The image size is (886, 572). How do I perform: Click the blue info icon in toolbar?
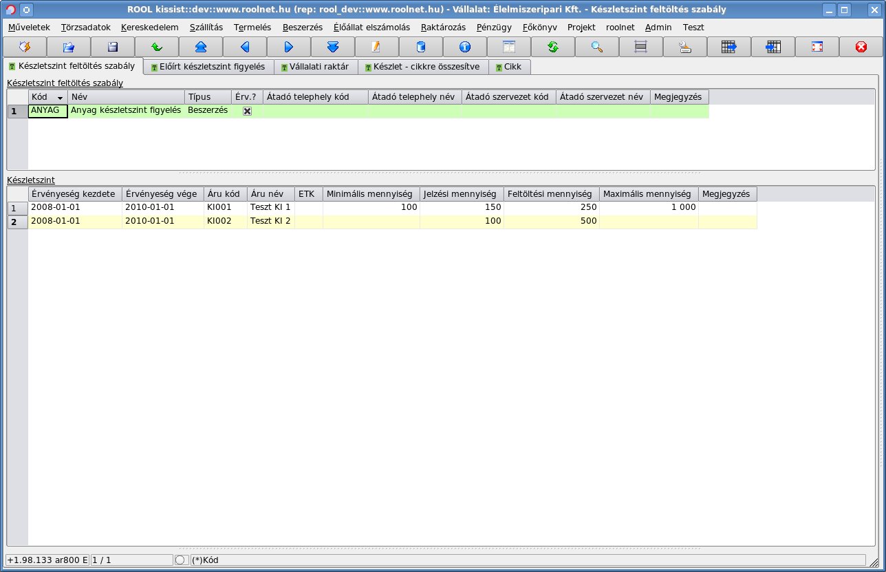[465, 47]
